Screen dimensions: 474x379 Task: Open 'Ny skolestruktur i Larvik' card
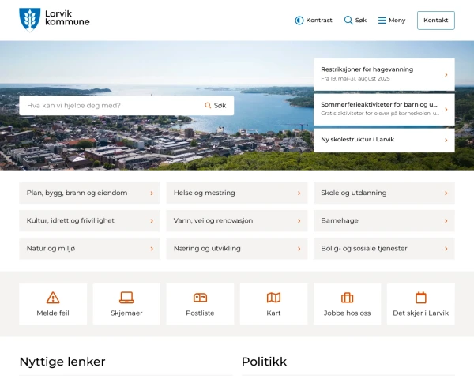point(384,141)
